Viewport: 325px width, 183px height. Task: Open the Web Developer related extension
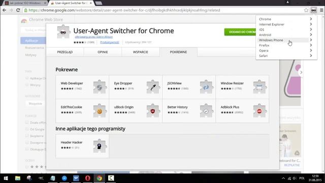(x=82, y=87)
